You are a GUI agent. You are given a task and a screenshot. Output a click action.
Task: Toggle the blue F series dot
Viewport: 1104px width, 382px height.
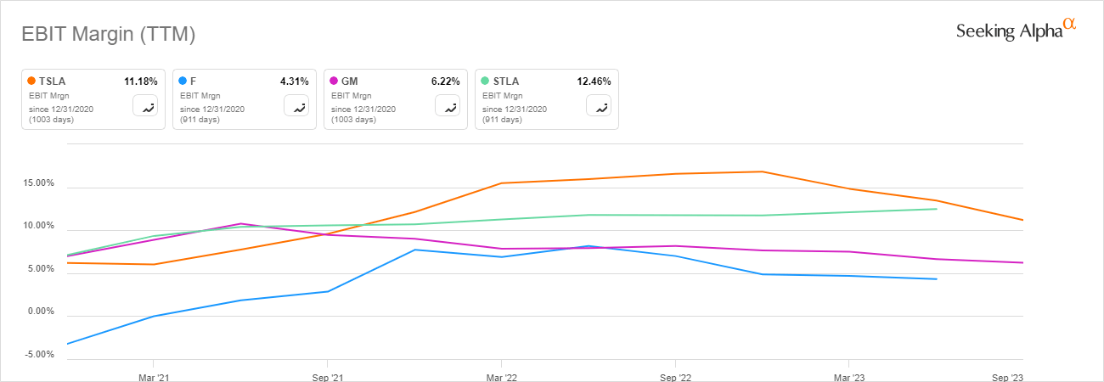(x=183, y=81)
